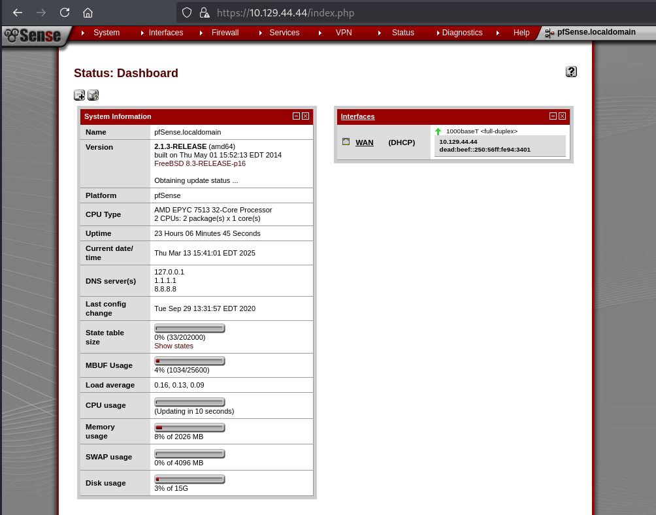Click the arrow before System menu

[x=83, y=33]
